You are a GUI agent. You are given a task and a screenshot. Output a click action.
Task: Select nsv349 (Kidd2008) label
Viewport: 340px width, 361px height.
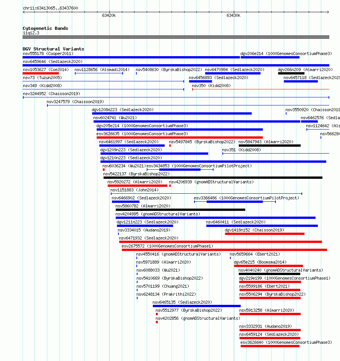click(x=42, y=86)
